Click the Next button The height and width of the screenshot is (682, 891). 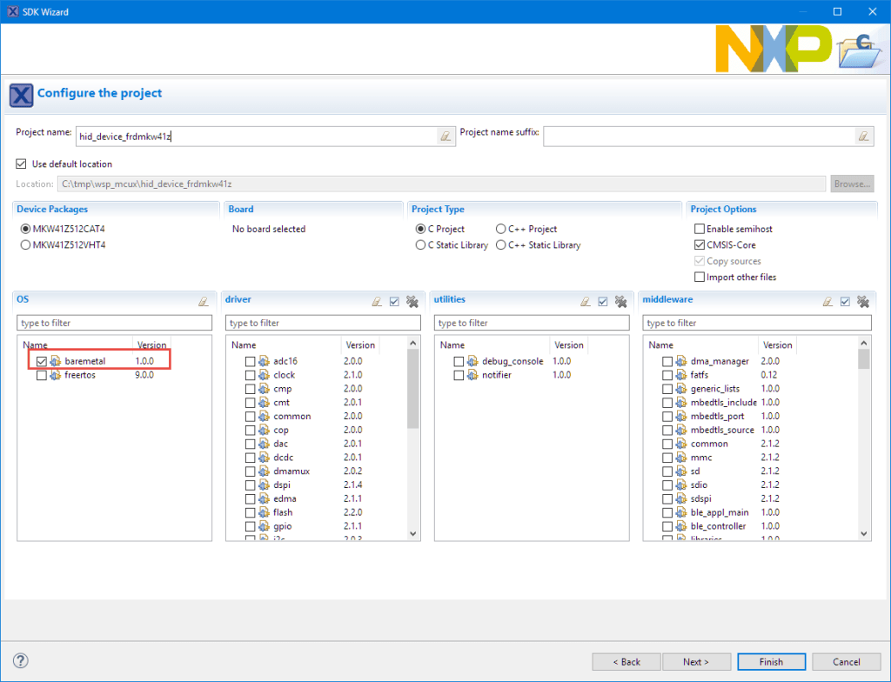click(696, 661)
